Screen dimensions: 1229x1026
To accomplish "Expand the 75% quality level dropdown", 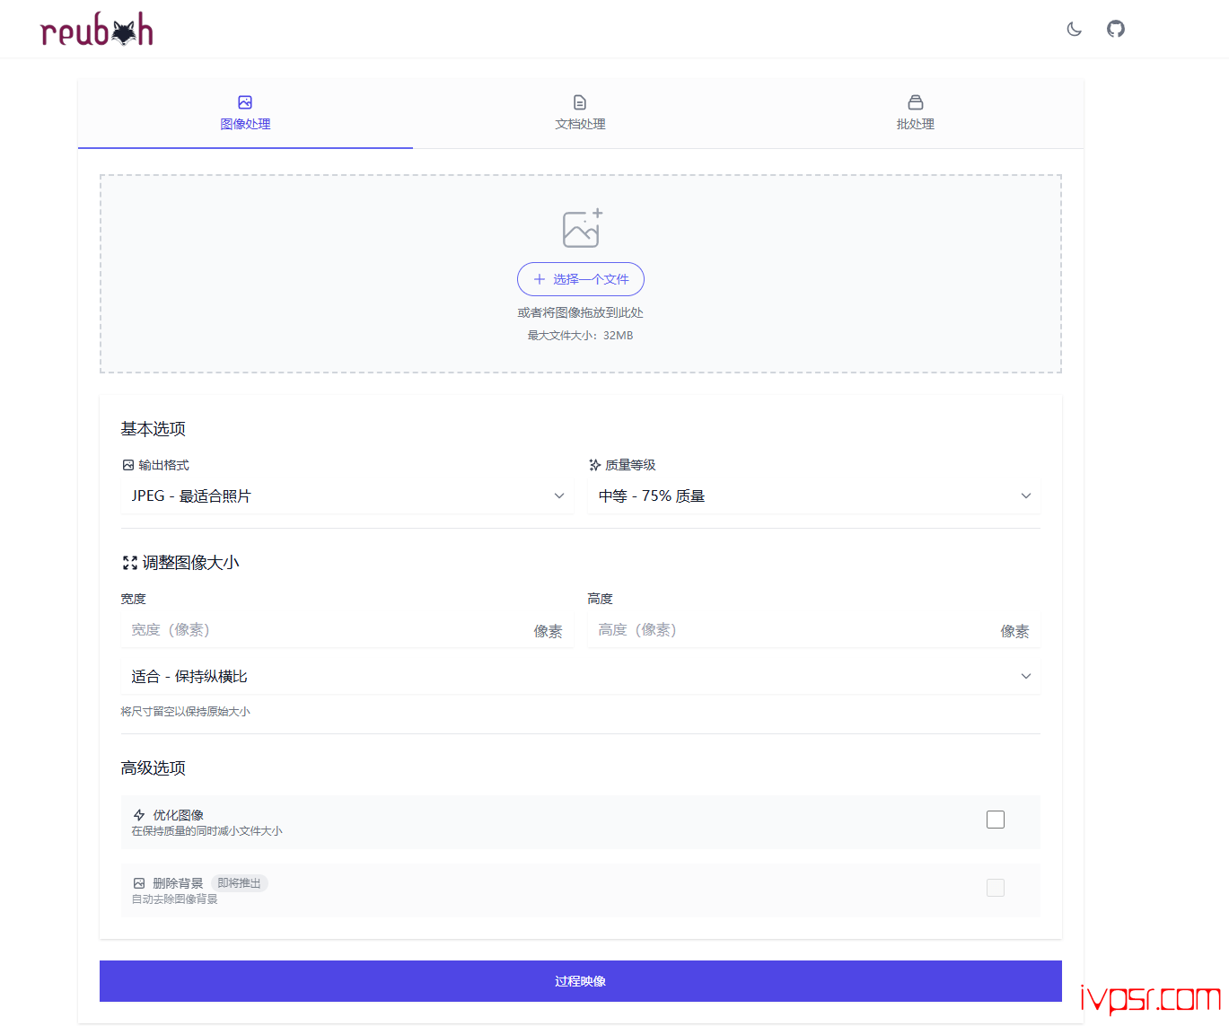I will (813, 496).
